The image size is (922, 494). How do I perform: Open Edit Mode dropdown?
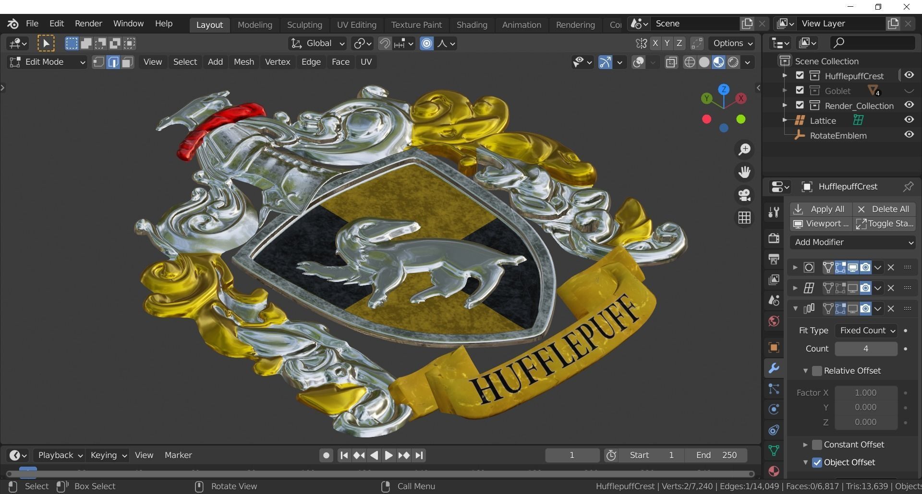[x=47, y=62]
